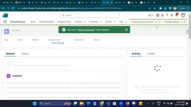Image resolution: width=191 pixels, height=107 pixels.
Task: Open the Testing Account link in toast
Action: click(x=86, y=30)
